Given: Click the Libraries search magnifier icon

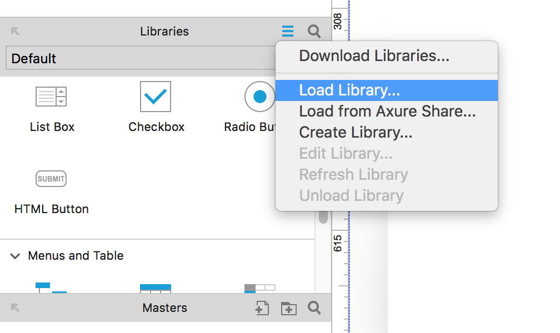Looking at the screenshot, I should [314, 31].
